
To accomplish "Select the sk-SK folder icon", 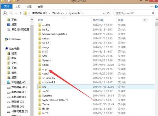I will [x=39, y=43].
